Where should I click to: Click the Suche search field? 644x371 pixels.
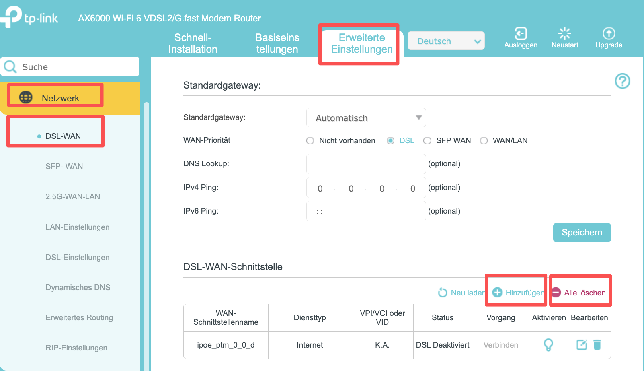point(70,66)
